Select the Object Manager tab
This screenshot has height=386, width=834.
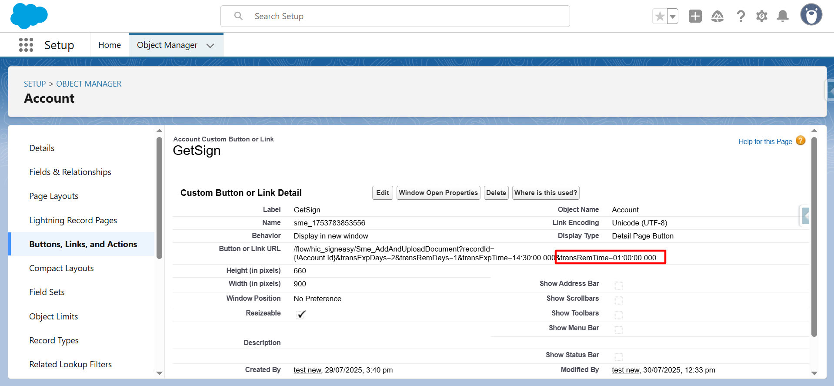pyautogui.click(x=167, y=45)
